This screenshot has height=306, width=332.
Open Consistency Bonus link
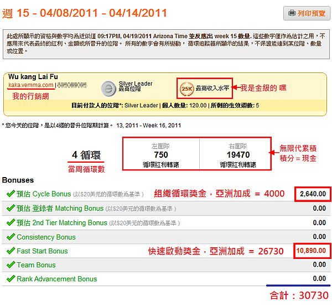pos(46,237)
